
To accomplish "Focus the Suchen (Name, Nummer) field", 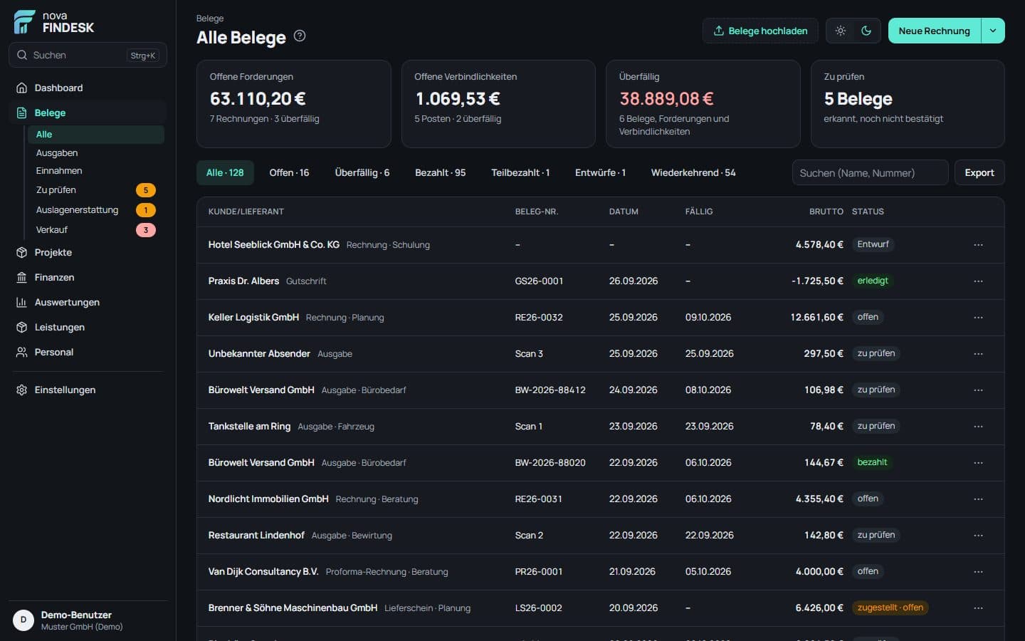I will coord(870,172).
